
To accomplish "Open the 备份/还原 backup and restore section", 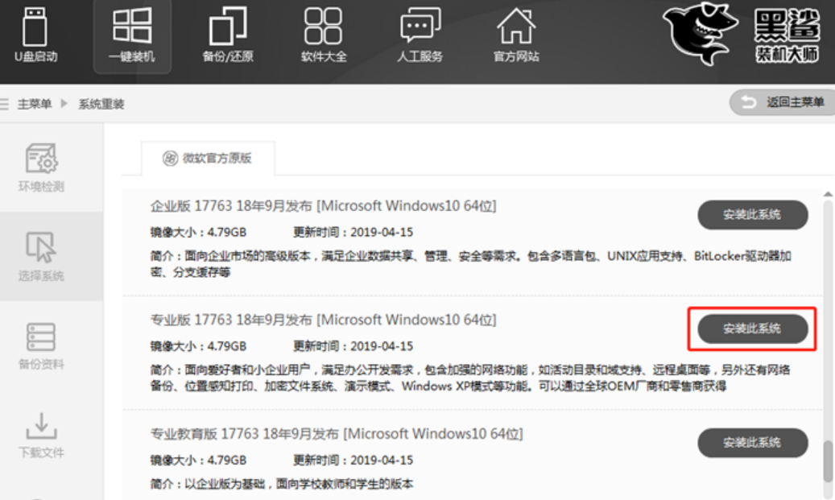I will 228,35.
